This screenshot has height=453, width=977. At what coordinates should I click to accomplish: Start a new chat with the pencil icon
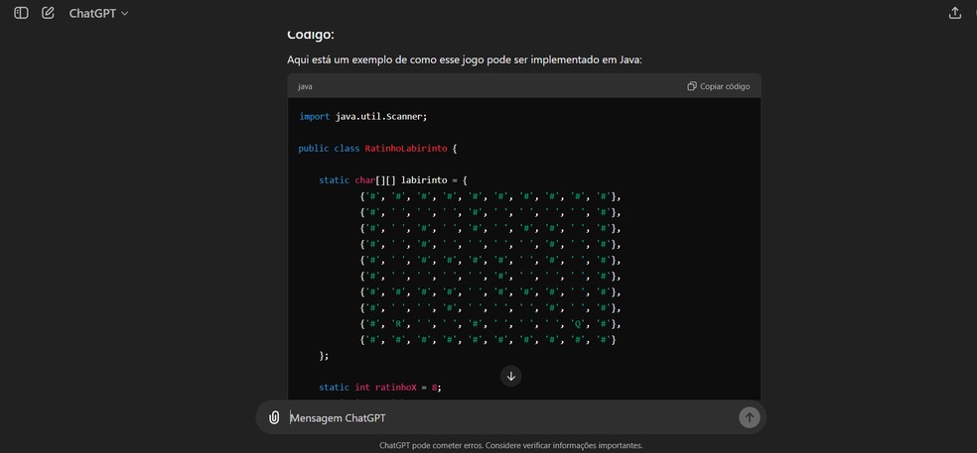point(48,13)
